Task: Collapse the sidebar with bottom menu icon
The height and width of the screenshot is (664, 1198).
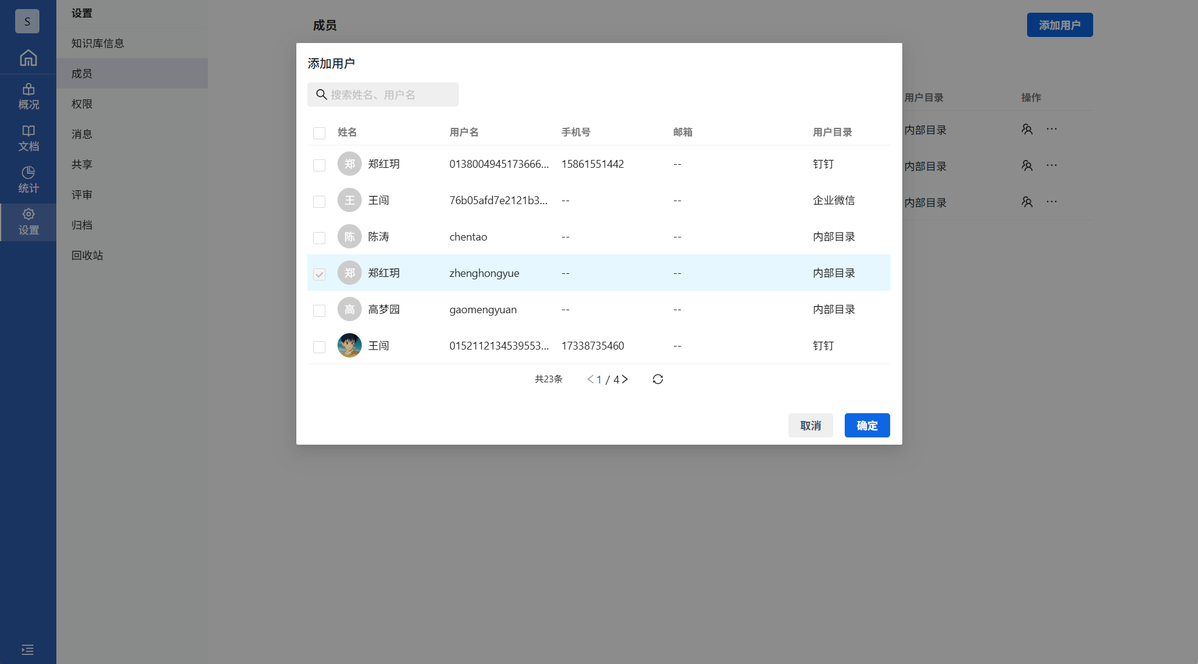Action: click(27, 649)
